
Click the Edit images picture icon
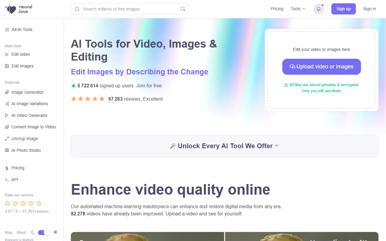(x=7, y=66)
